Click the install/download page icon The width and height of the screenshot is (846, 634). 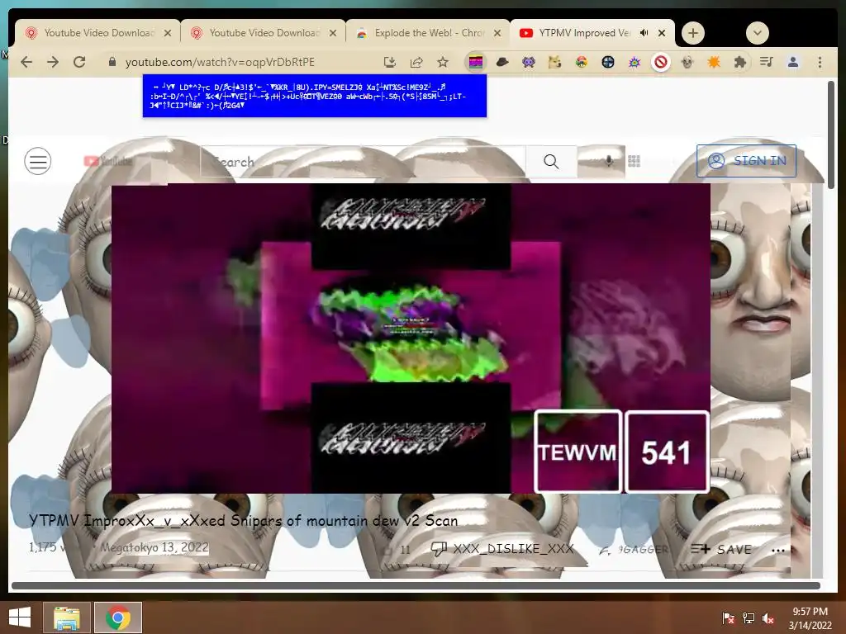390,62
